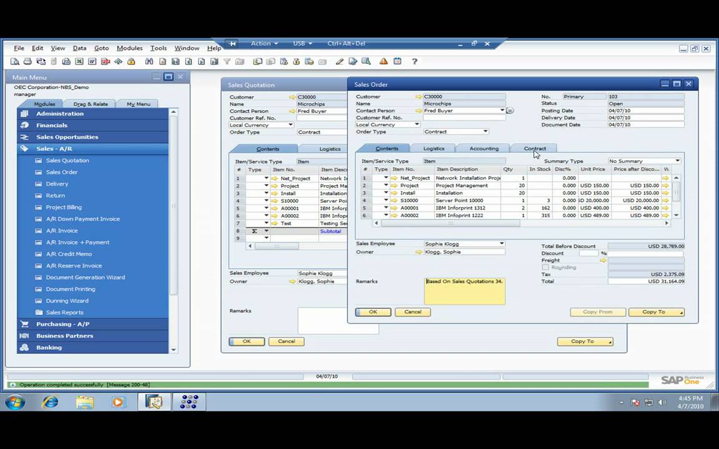
Task: Click Copy From in the Sales Order window
Action: point(597,312)
